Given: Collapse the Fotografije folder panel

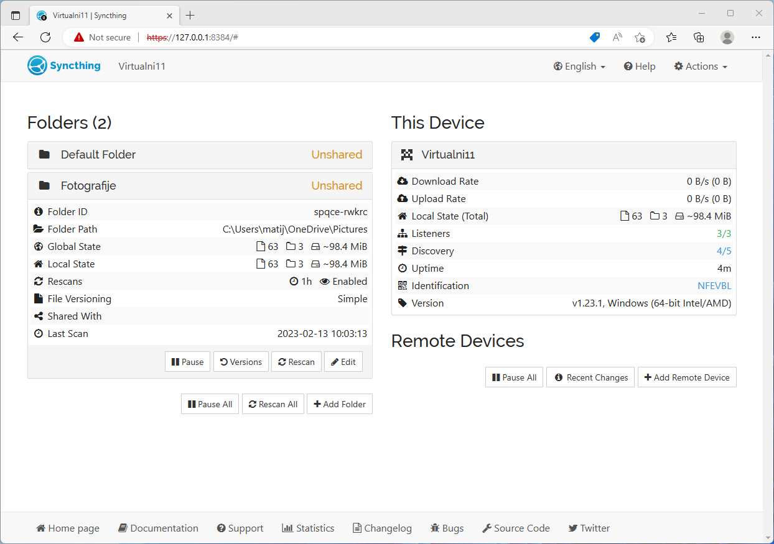Looking at the screenshot, I should pyautogui.click(x=200, y=186).
